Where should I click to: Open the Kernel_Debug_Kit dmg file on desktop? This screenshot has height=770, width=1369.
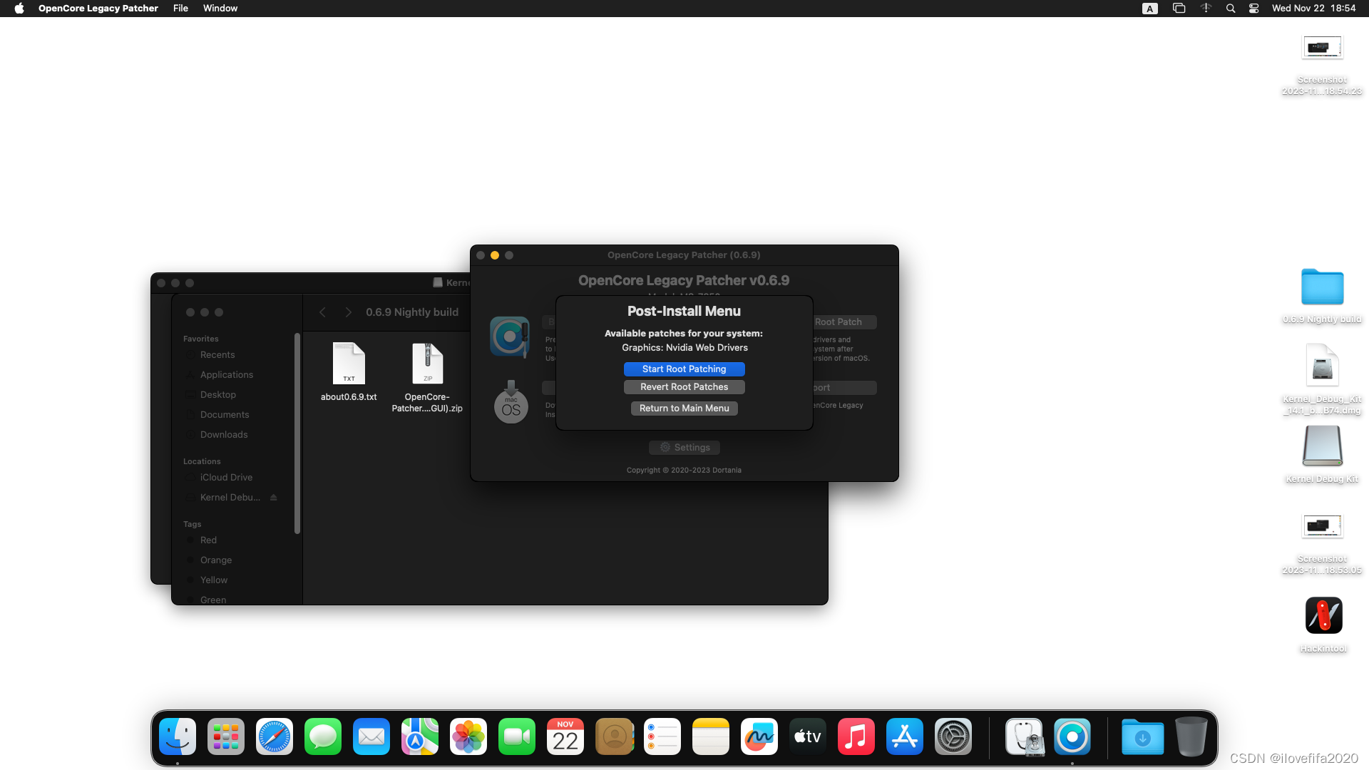(1322, 365)
